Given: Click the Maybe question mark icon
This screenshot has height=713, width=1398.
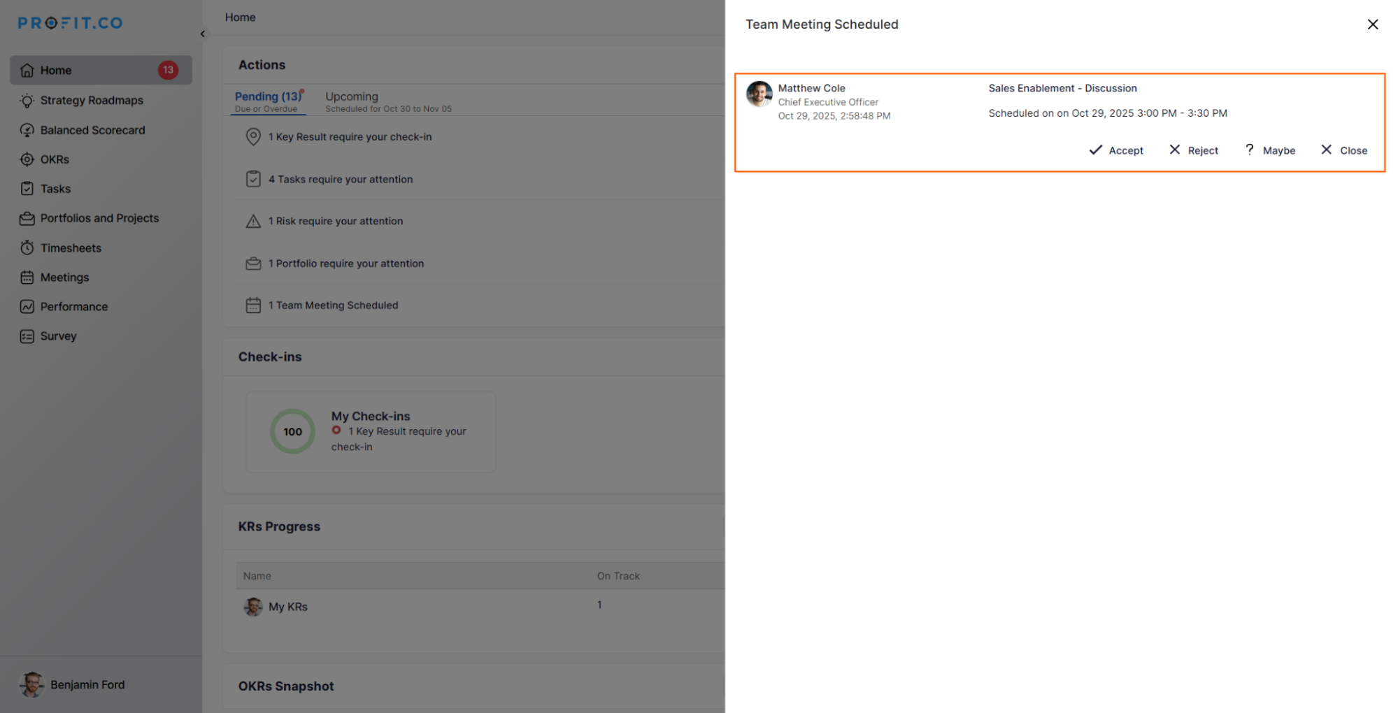Looking at the screenshot, I should (1250, 150).
